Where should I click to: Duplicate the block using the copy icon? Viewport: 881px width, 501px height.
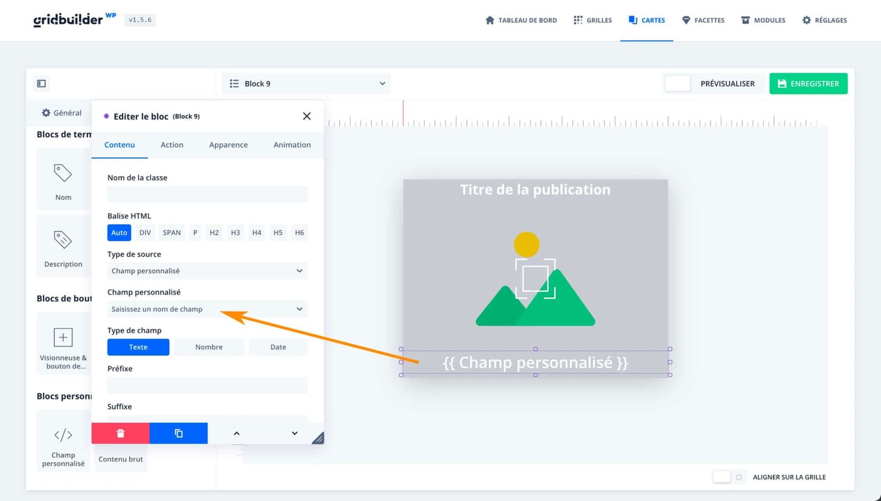click(178, 433)
